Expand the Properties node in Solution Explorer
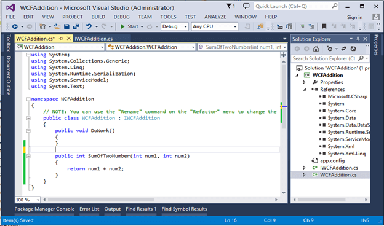 click(304, 82)
